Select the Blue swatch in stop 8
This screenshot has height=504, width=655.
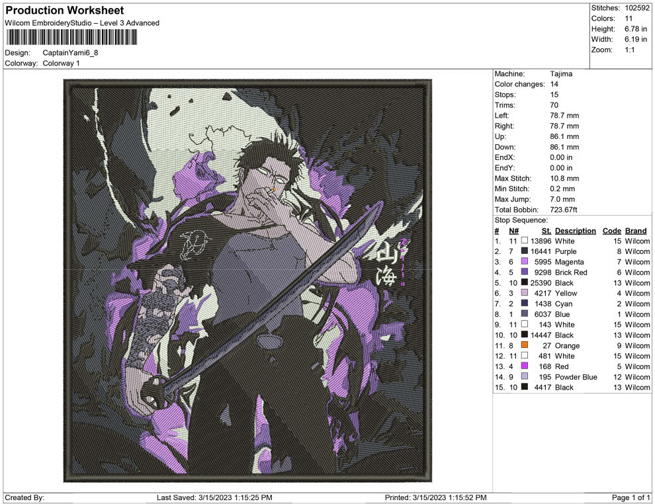click(524, 314)
